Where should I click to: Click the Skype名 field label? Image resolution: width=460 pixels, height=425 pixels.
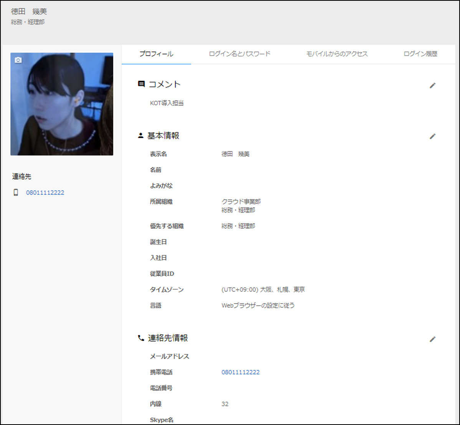click(162, 420)
